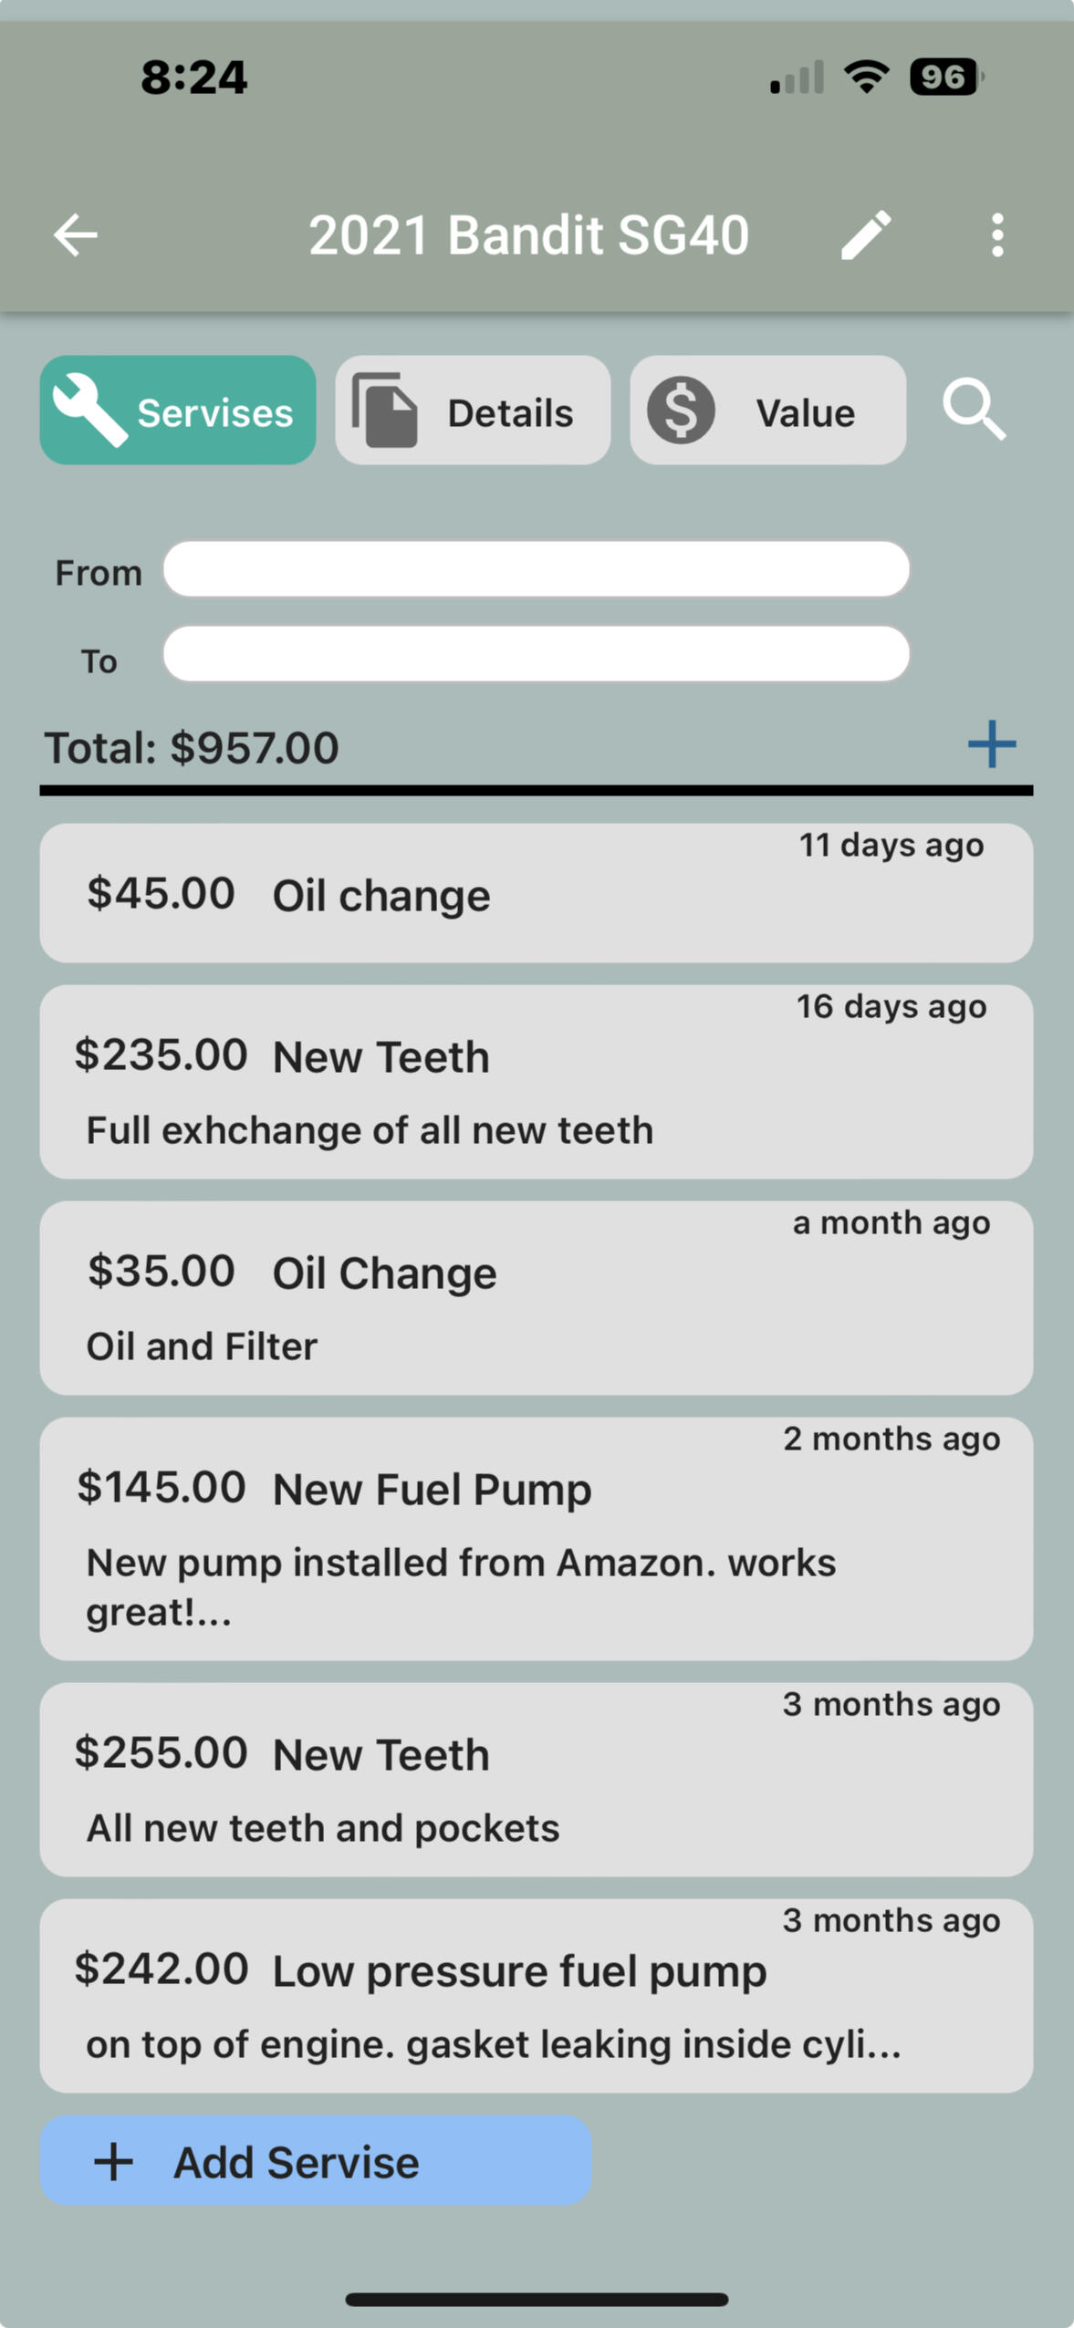The width and height of the screenshot is (1074, 2328).
Task: Open the $235.00 New Teeth service
Action: click(536, 1082)
